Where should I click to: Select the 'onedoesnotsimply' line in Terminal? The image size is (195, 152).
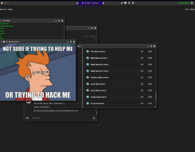[x=7, y=26]
